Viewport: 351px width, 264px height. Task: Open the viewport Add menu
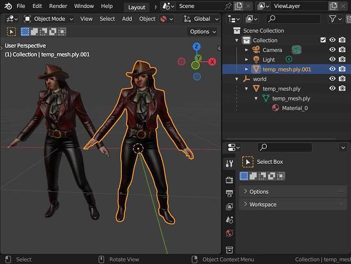coord(127,19)
